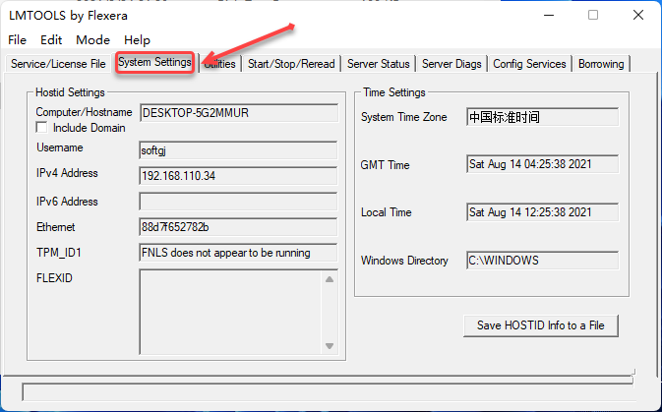Go to the Server Status tab

[x=379, y=64]
